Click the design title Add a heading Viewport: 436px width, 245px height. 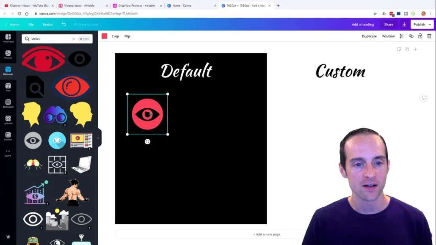point(363,25)
